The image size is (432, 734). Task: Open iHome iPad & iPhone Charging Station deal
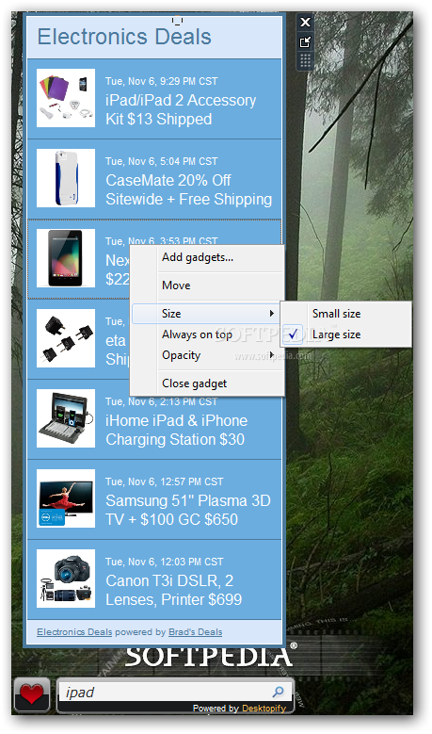[x=176, y=430]
